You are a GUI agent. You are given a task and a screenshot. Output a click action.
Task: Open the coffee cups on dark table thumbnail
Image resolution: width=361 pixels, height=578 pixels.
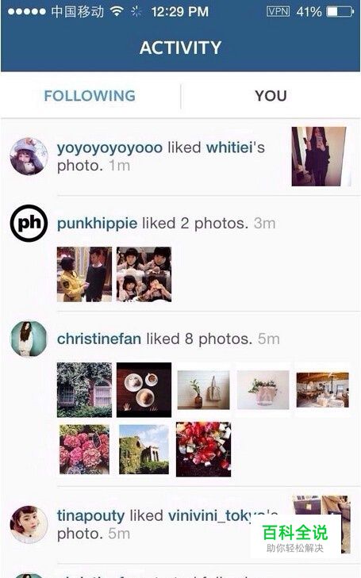point(144,389)
